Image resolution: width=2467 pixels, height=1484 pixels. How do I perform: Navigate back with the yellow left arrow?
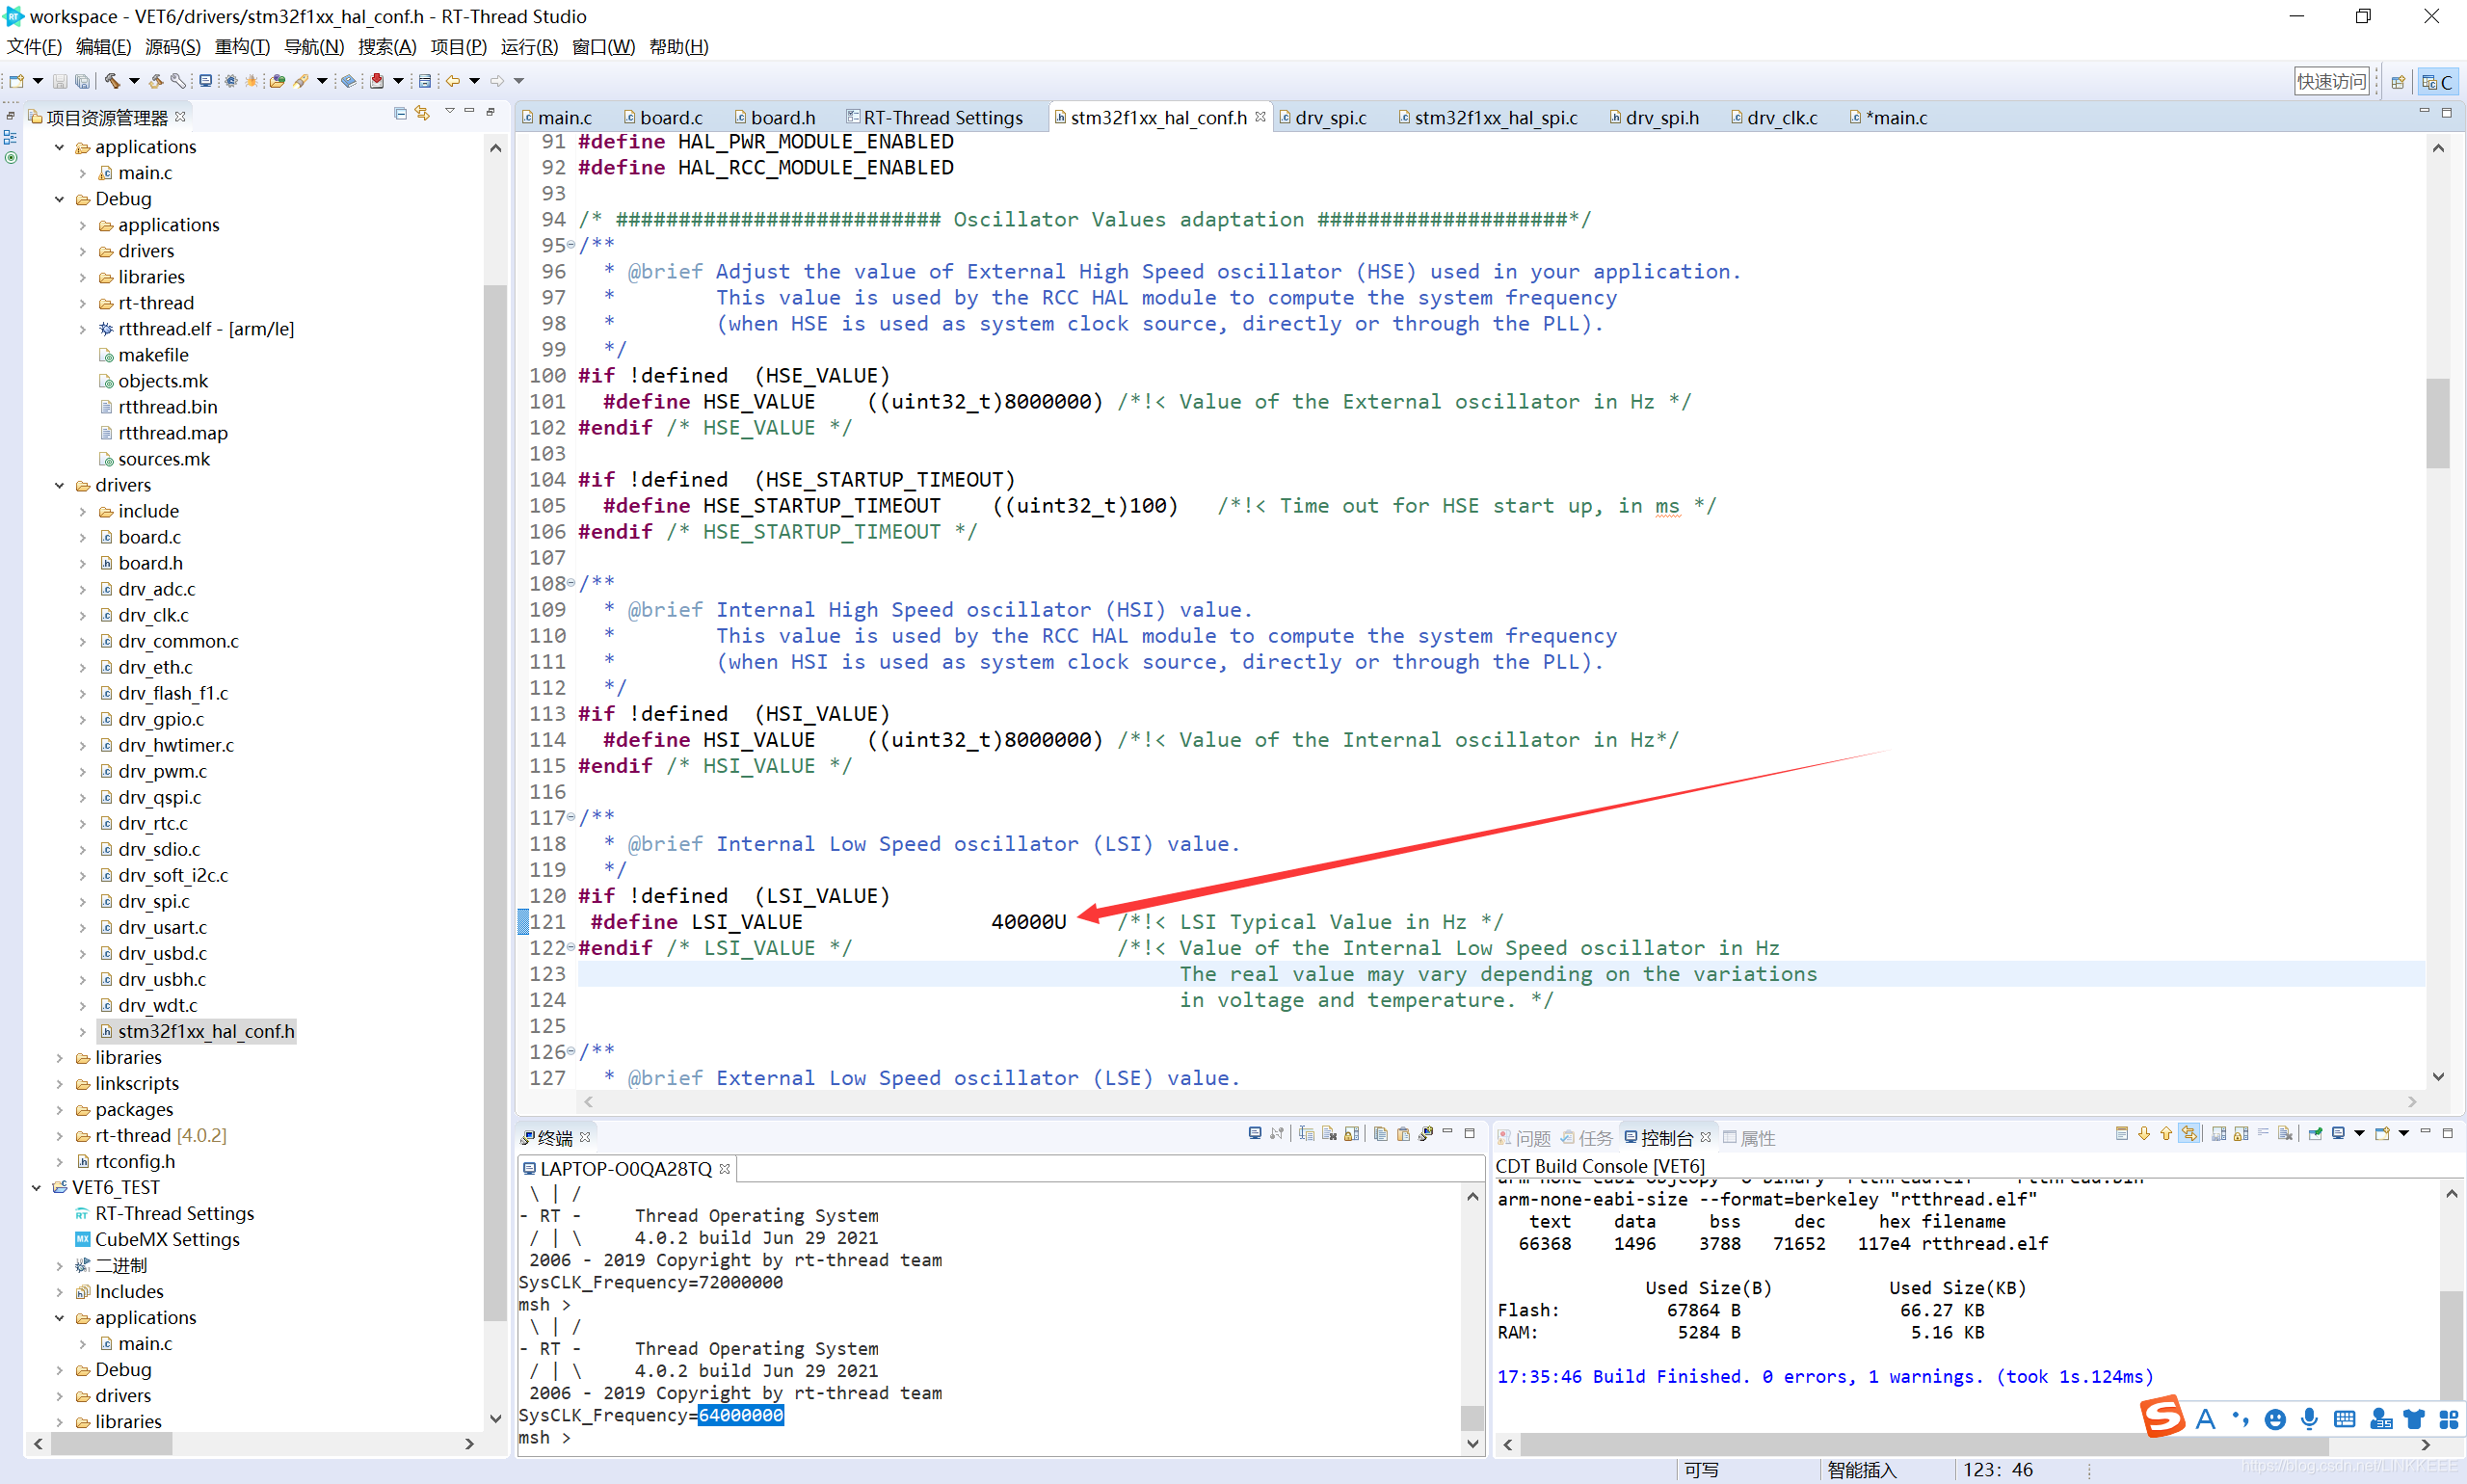point(453,81)
